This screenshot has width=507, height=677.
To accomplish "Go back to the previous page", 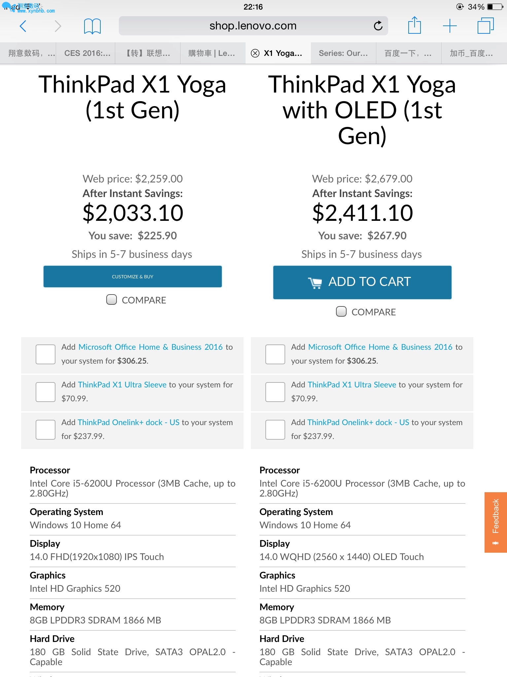I will pos(23,26).
